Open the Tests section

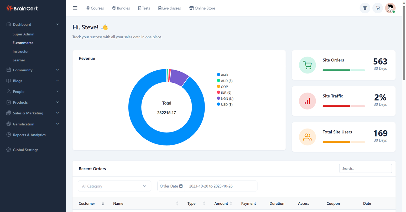[144, 8]
